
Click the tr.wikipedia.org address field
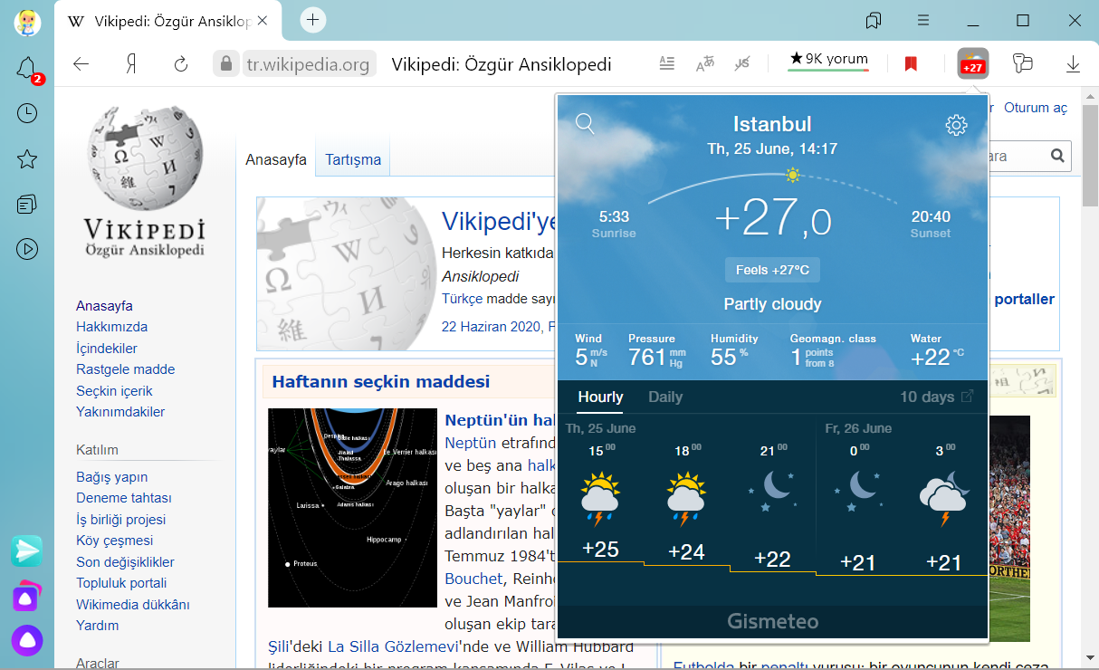point(309,64)
